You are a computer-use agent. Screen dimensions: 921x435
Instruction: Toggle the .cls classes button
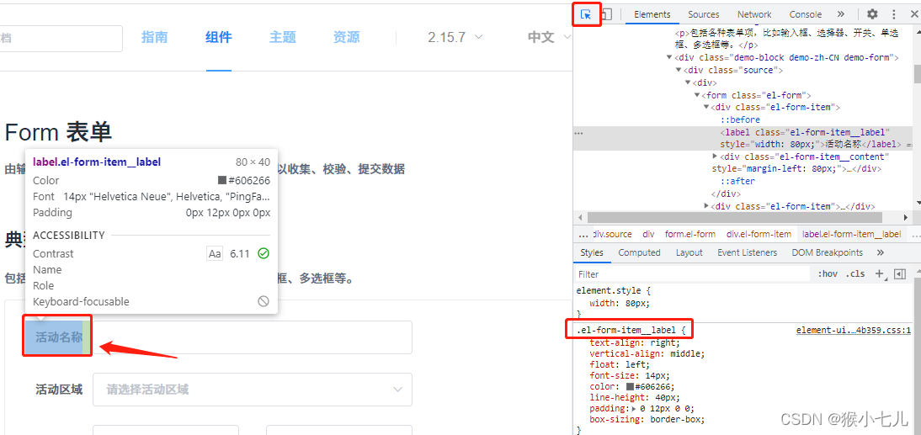(x=855, y=274)
